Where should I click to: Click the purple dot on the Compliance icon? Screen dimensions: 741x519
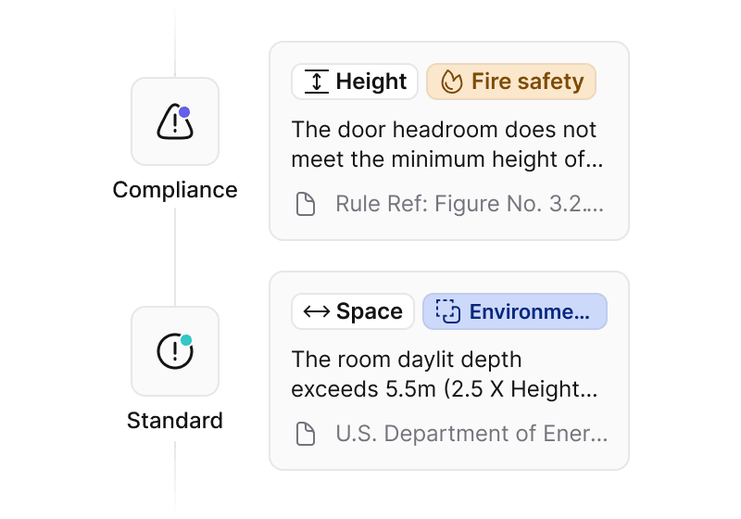coord(184,112)
